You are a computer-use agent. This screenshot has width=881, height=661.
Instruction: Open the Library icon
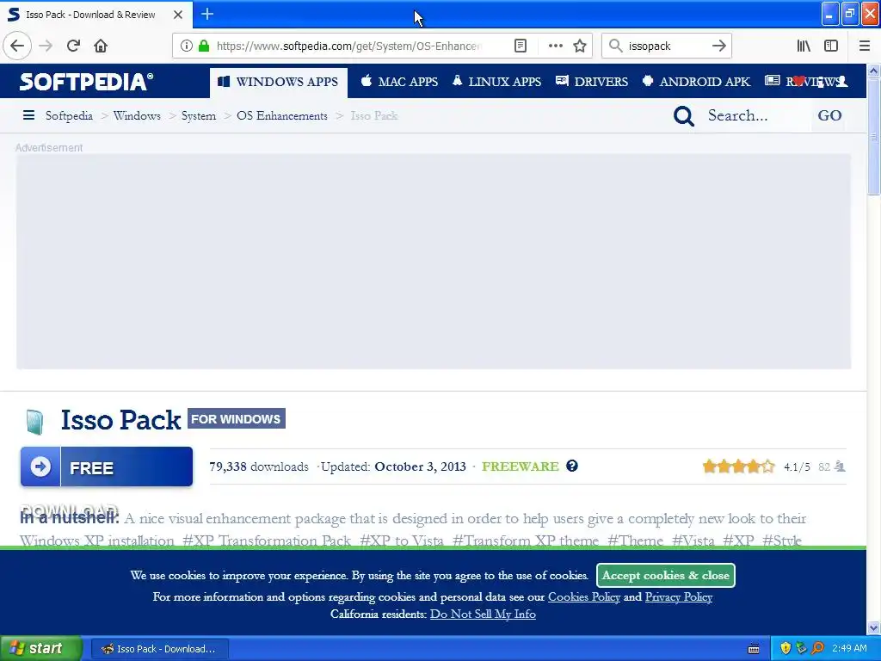pyautogui.click(x=804, y=46)
